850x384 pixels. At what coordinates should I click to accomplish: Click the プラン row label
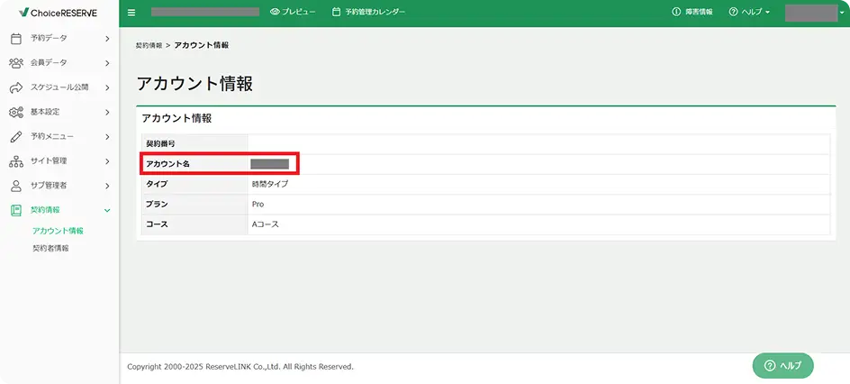coord(157,204)
